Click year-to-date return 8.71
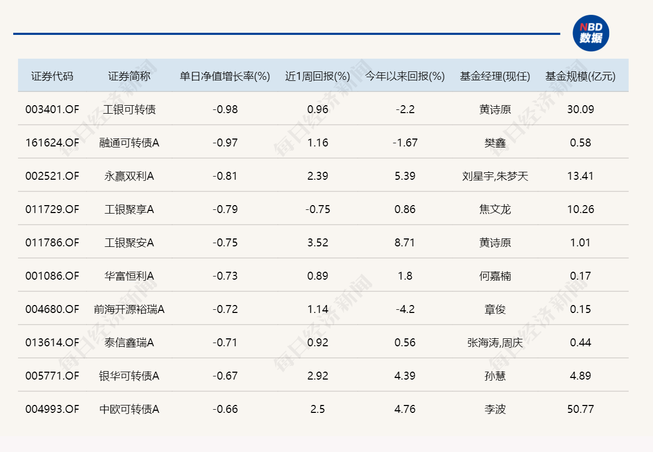Image resolution: width=653 pixels, height=452 pixels. pyautogui.click(x=405, y=243)
